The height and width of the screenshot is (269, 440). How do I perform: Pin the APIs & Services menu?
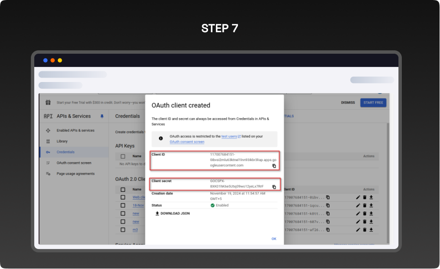pyautogui.click(x=102, y=116)
